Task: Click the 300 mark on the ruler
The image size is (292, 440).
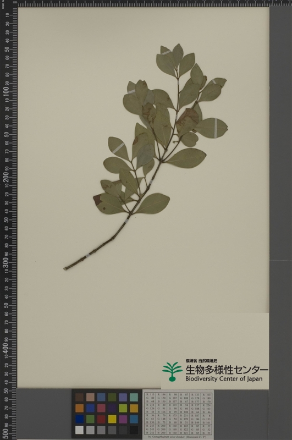Action: click(5, 263)
